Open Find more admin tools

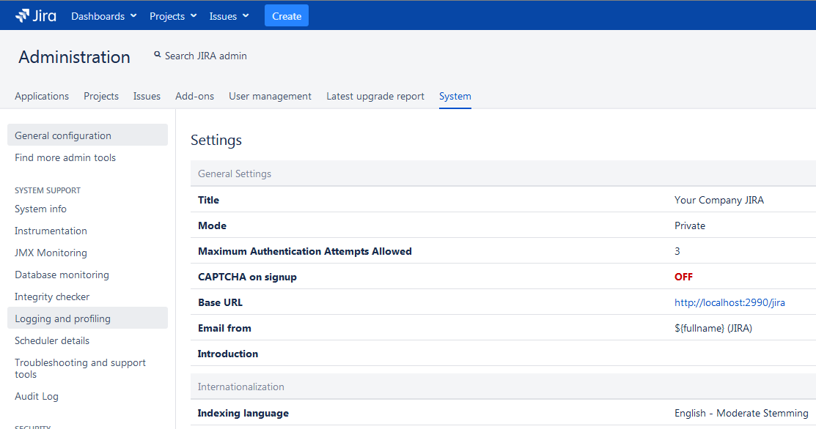pos(65,157)
